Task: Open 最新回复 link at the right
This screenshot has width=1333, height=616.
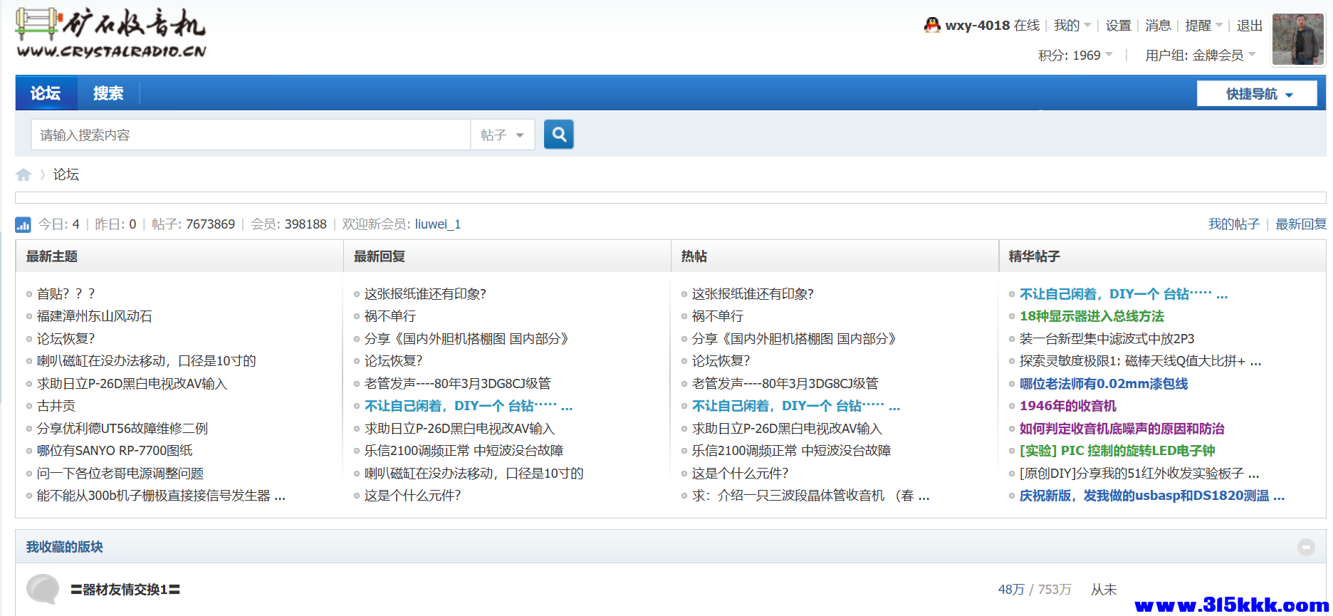Action: pos(1301,224)
